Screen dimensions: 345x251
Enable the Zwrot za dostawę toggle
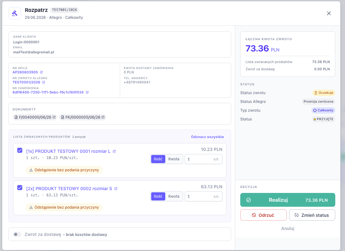coord(17,234)
